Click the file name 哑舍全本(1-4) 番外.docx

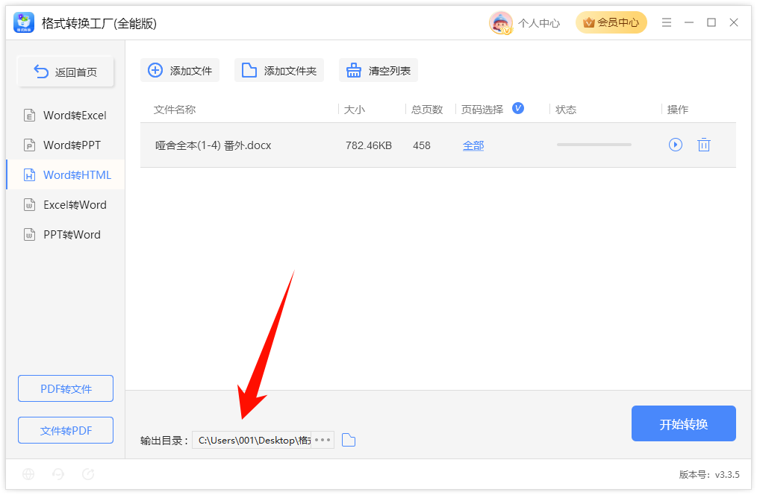[x=213, y=145]
